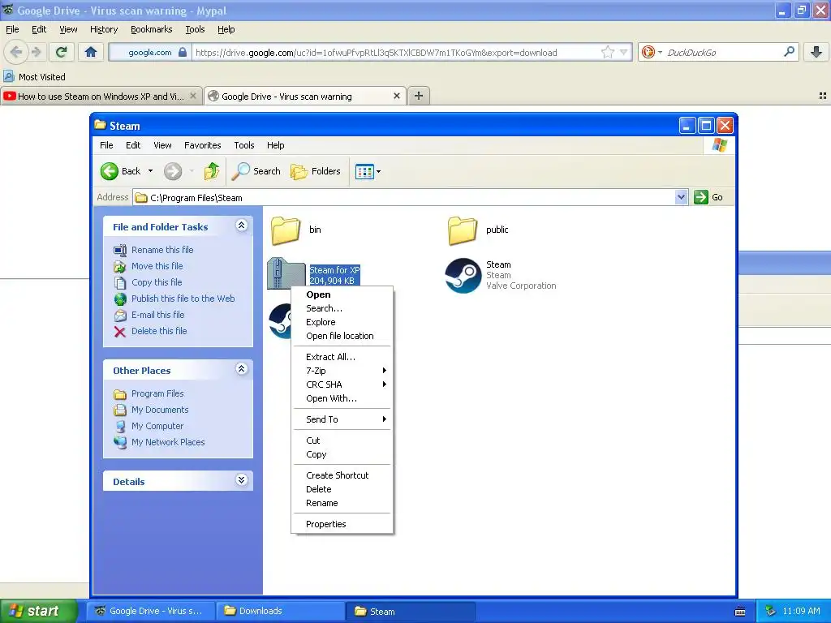Click Copy this file task

[157, 282]
